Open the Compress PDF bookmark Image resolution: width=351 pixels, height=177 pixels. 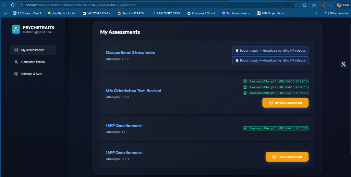tap(202, 13)
